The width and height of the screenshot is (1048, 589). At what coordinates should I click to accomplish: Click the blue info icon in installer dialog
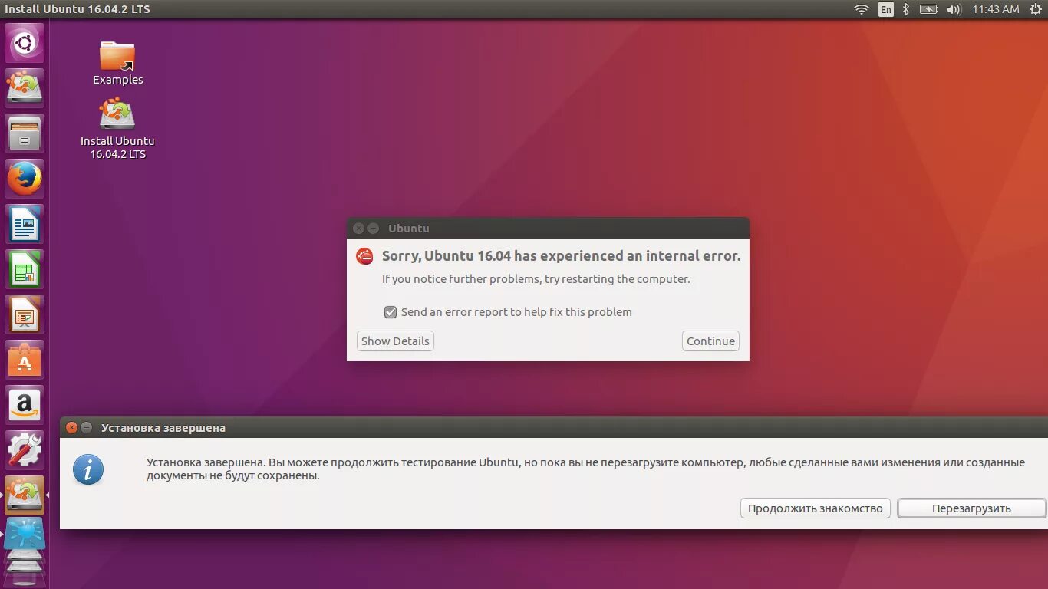point(88,469)
